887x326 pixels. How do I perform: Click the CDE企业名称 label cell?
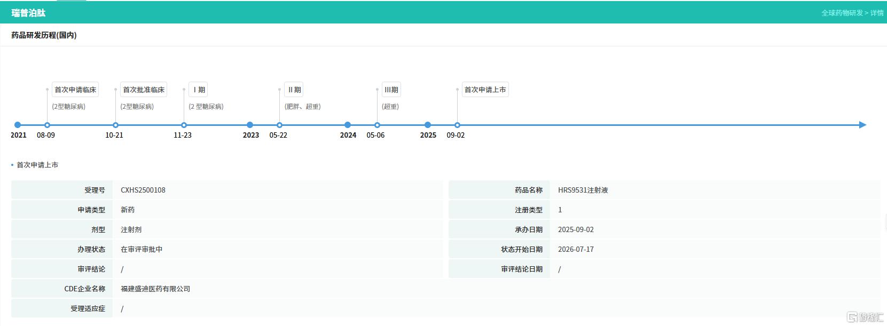click(x=62, y=289)
